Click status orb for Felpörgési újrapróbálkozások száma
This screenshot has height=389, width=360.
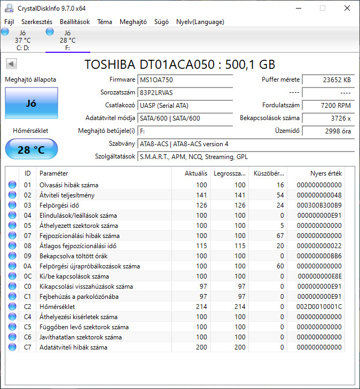pos(12,266)
